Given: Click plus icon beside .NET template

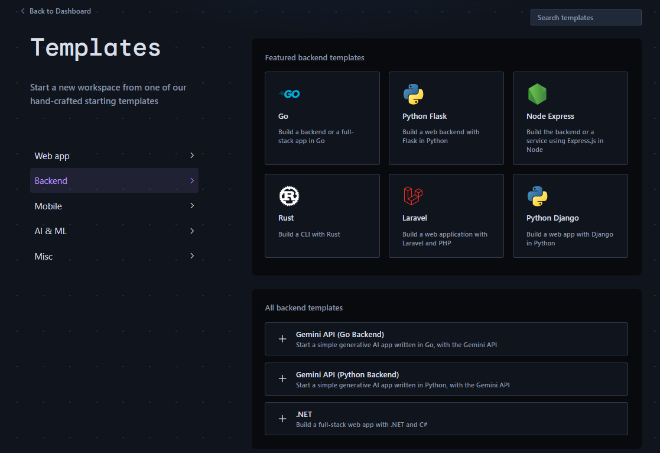Looking at the screenshot, I should 282,419.
